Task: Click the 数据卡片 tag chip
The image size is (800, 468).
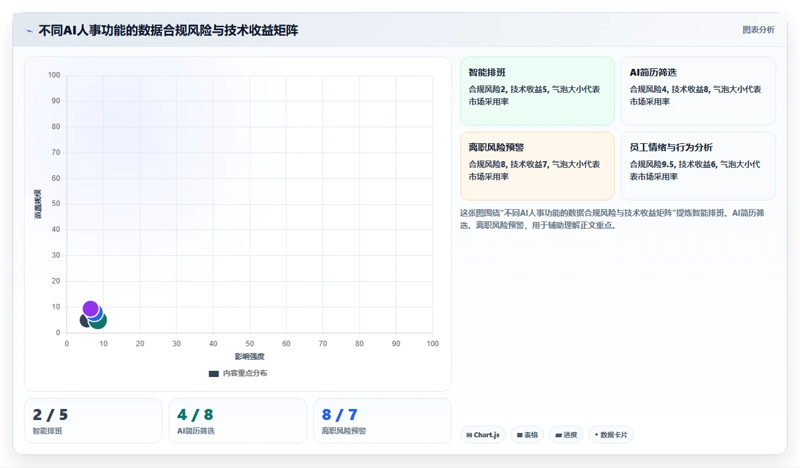Action: 611,435
